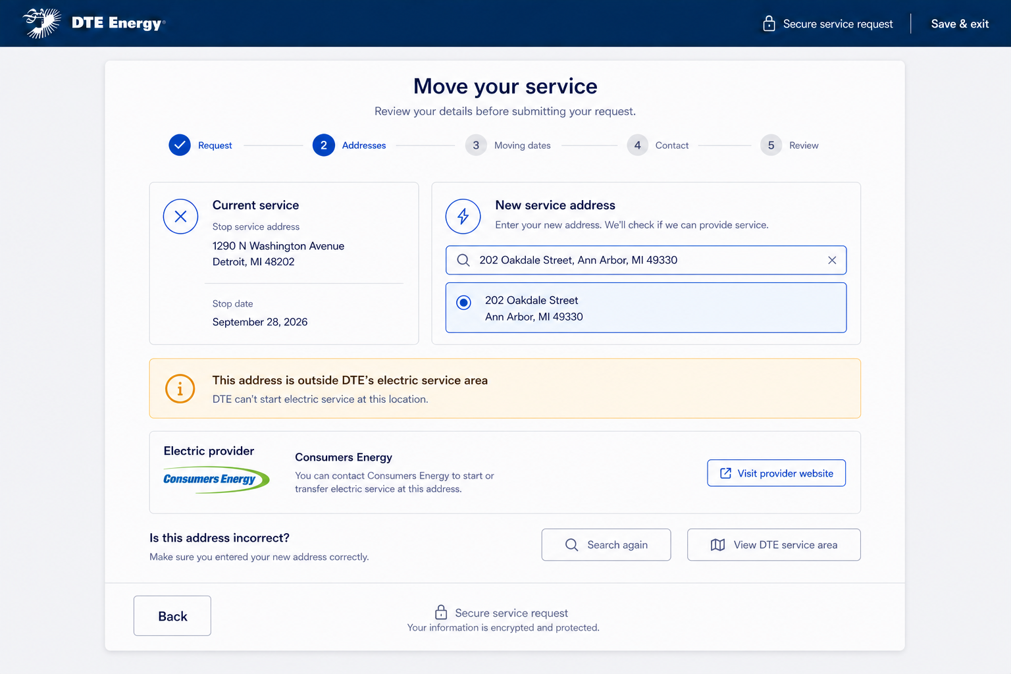Click the step 4 Contact circle
This screenshot has height=674, width=1011.
point(637,145)
